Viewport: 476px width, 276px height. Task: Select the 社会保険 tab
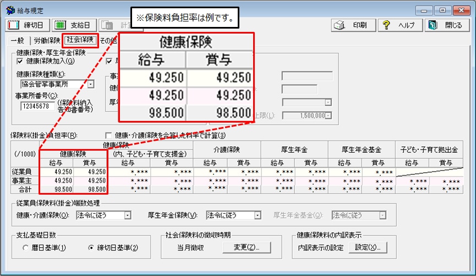tap(80, 40)
